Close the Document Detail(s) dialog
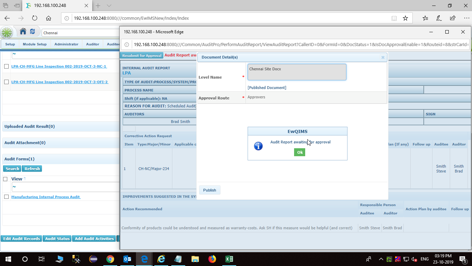The width and height of the screenshot is (472, 266). pos(383,57)
